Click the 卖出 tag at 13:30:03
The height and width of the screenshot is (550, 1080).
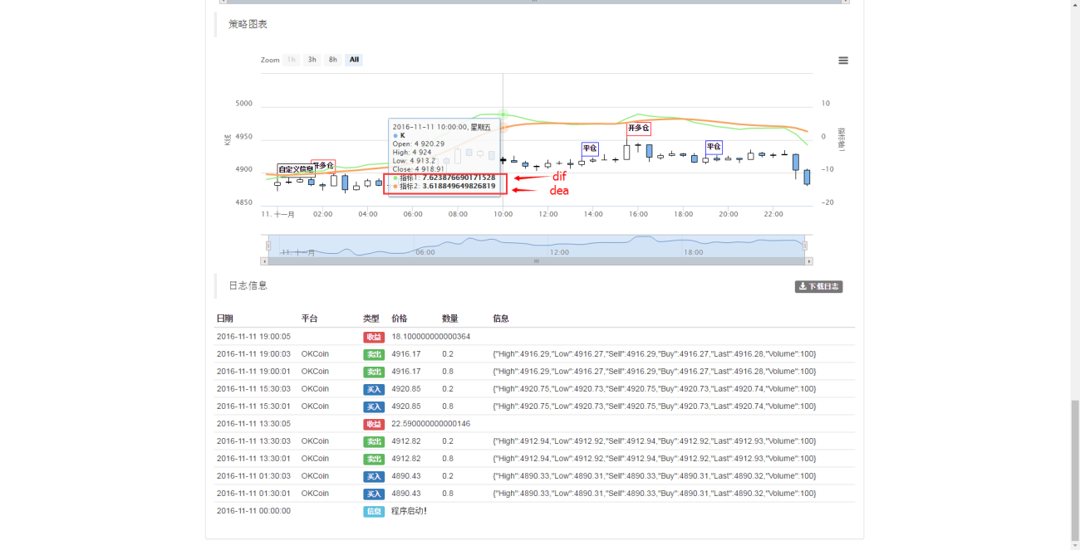click(374, 441)
